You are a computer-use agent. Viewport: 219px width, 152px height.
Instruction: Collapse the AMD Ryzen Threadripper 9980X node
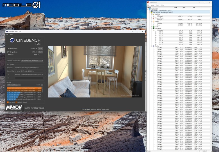pos(150,13)
